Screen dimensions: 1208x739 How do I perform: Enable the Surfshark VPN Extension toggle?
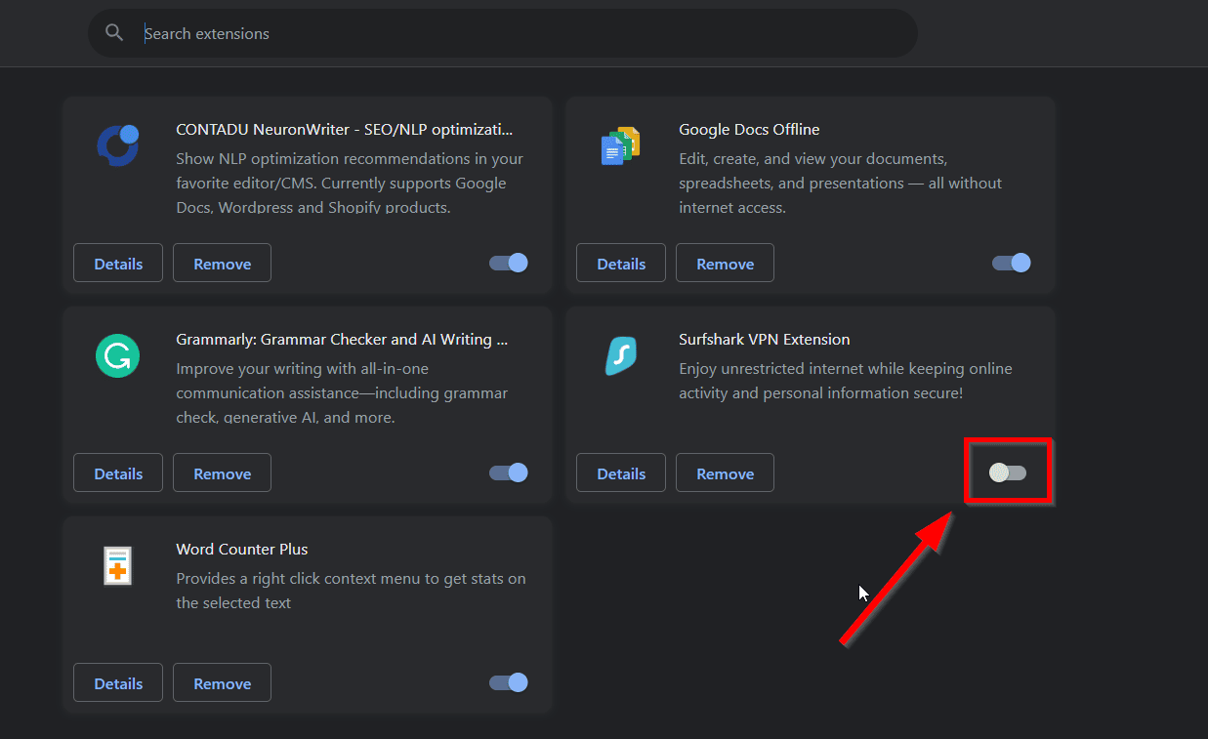[x=1008, y=472]
